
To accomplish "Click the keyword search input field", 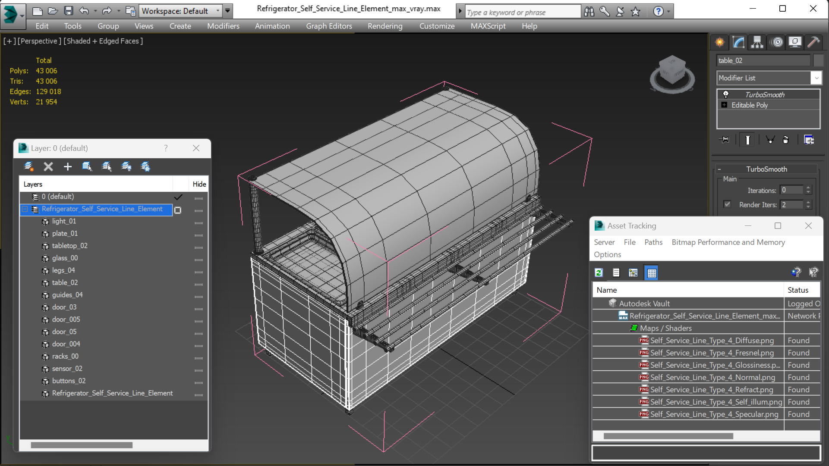I will pyautogui.click(x=522, y=12).
